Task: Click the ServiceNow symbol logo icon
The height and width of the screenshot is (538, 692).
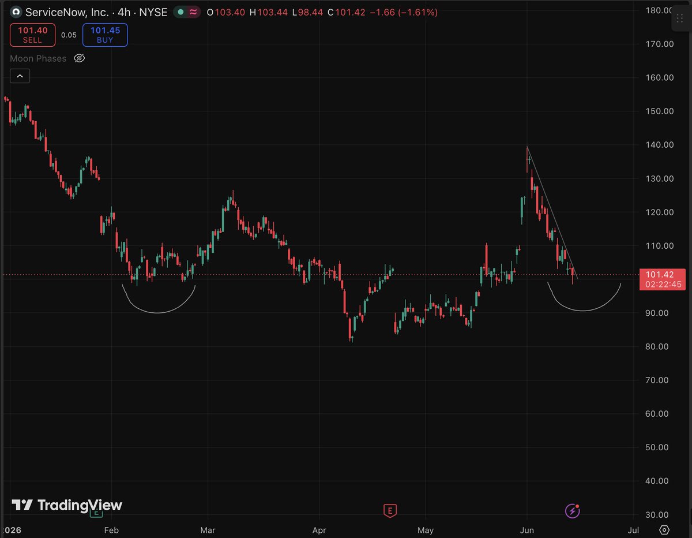Action: [x=17, y=12]
